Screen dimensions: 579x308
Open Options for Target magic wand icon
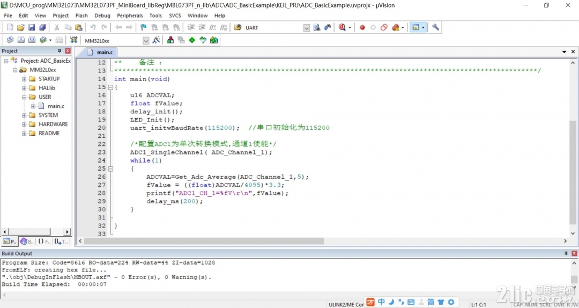[156, 40]
